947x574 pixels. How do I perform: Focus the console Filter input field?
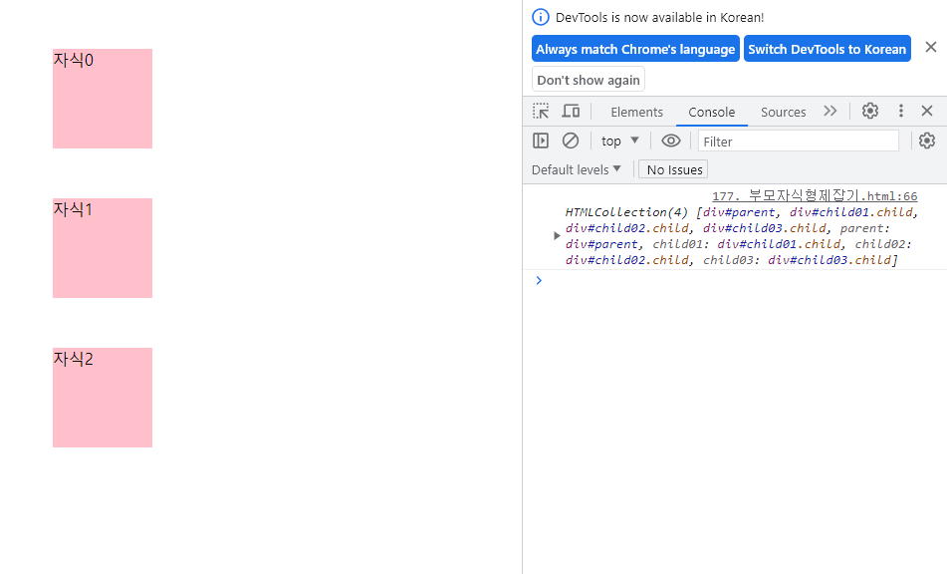(798, 142)
